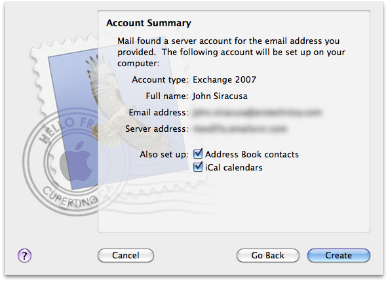The height and width of the screenshot is (282, 388).
Task: Click the Cancel button
Action: [126, 255]
